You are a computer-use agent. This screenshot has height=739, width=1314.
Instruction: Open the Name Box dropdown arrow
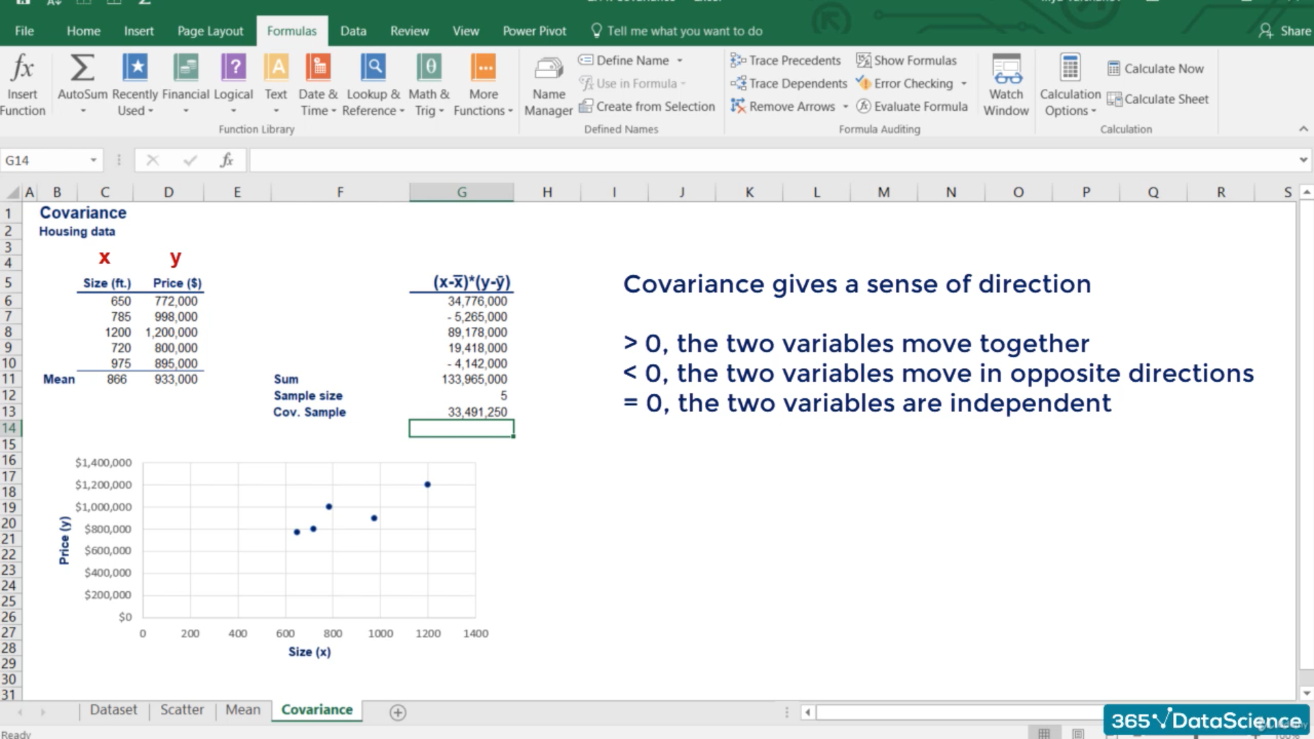click(x=93, y=160)
